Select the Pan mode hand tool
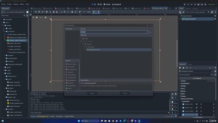 click(x=54, y=12)
